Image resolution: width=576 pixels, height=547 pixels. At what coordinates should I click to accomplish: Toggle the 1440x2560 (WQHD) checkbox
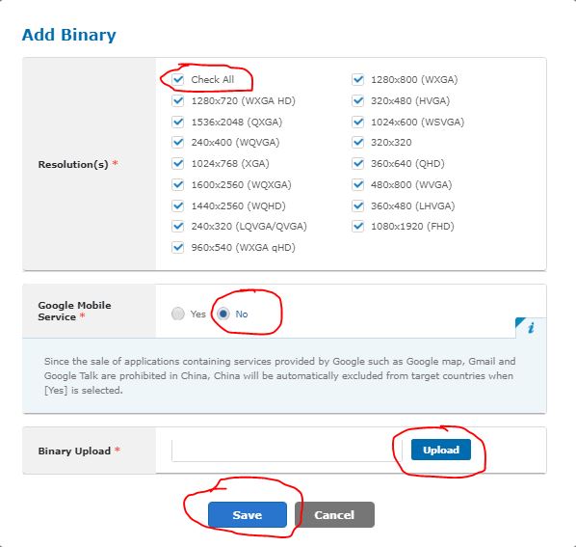coord(178,205)
